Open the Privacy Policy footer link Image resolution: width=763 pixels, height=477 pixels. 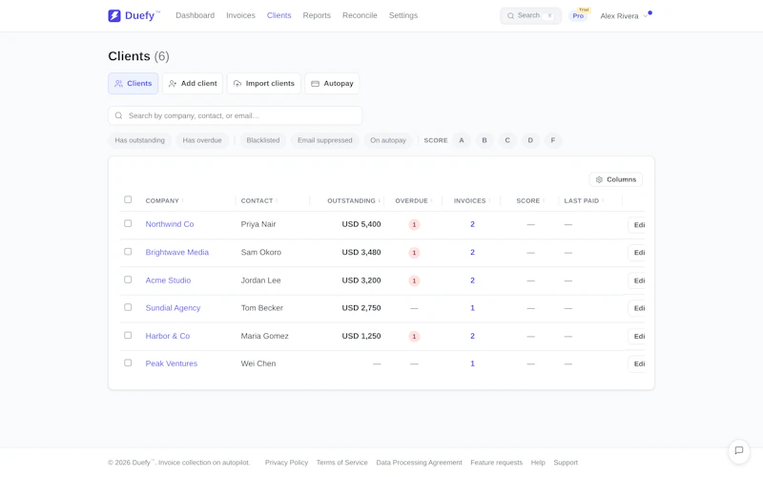pos(287,463)
